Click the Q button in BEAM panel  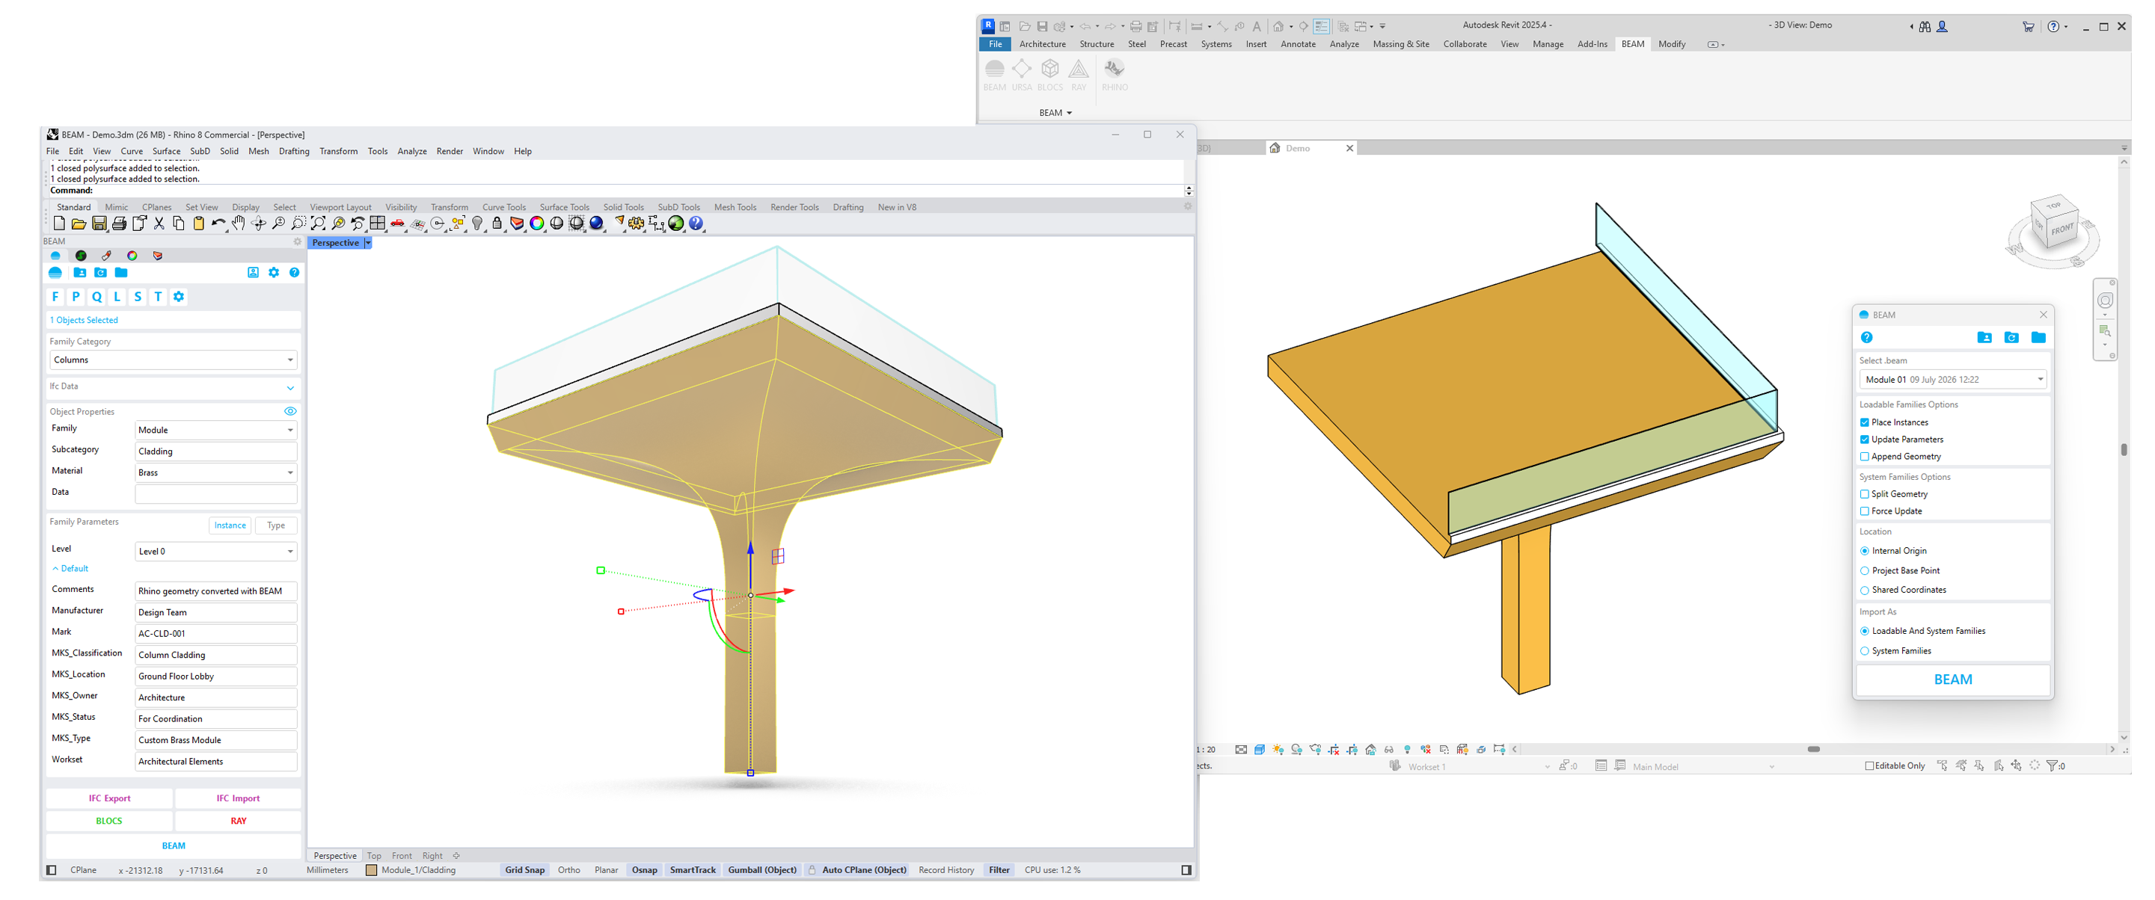[x=96, y=297]
